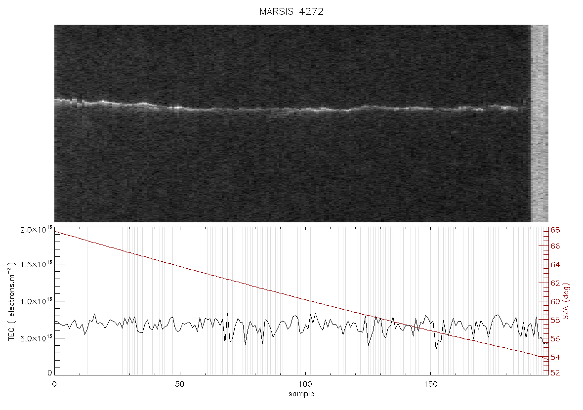Screen dimensions: 583x410
Task: Click the 5.0×10¹⁵ TEC axis value
Action: [36, 338]
